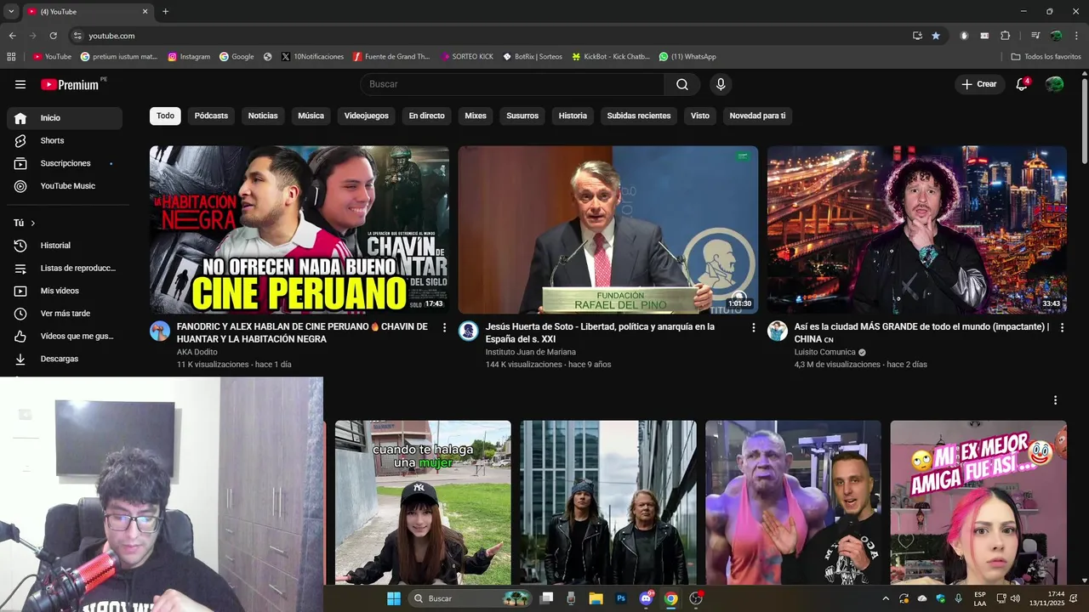This screenshot has height=612, width=1089.
Task: Open options for Cine Peruano video
Action: pos(444,327)
